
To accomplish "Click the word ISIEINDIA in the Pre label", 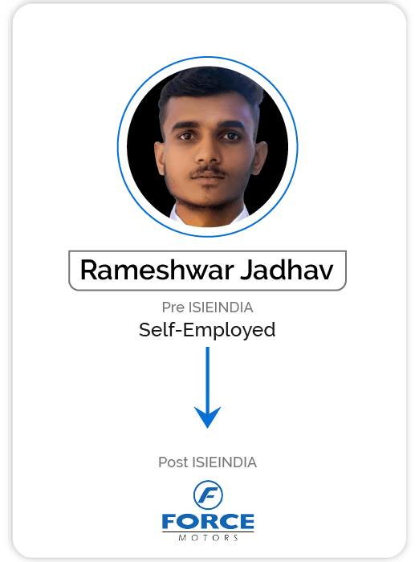I will pyautogui.click(x=222, y=307).
